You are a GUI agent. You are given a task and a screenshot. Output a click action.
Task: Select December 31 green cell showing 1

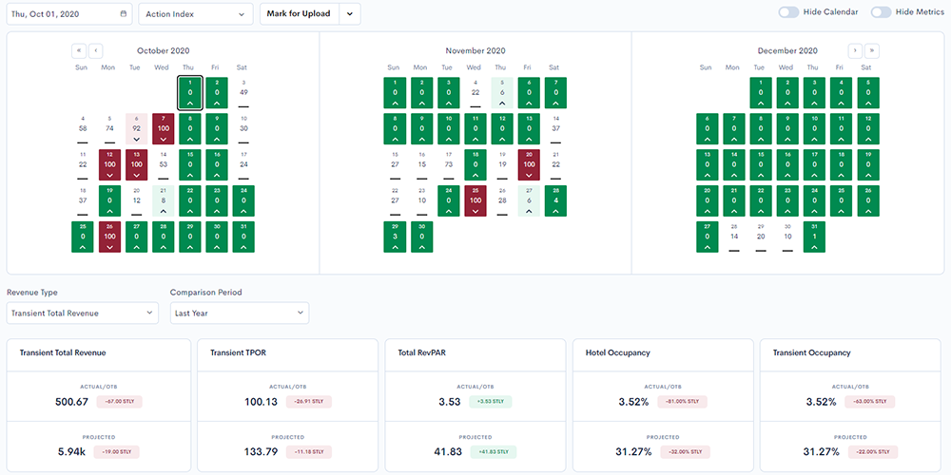(x=814, y=237)
